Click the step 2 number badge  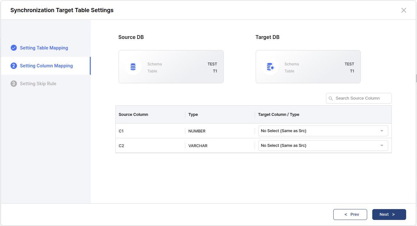(14, 66)
